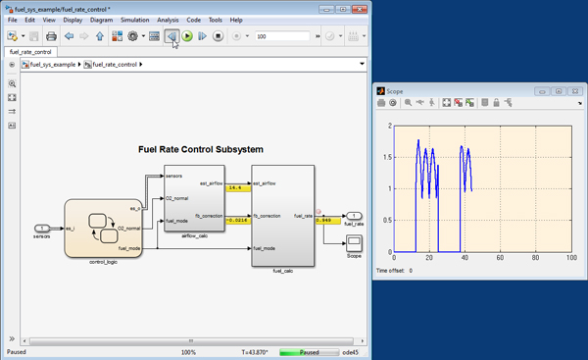Expand the toolbar overflow chevron after stop time
588x360 pixels.
tap(318, 36)
